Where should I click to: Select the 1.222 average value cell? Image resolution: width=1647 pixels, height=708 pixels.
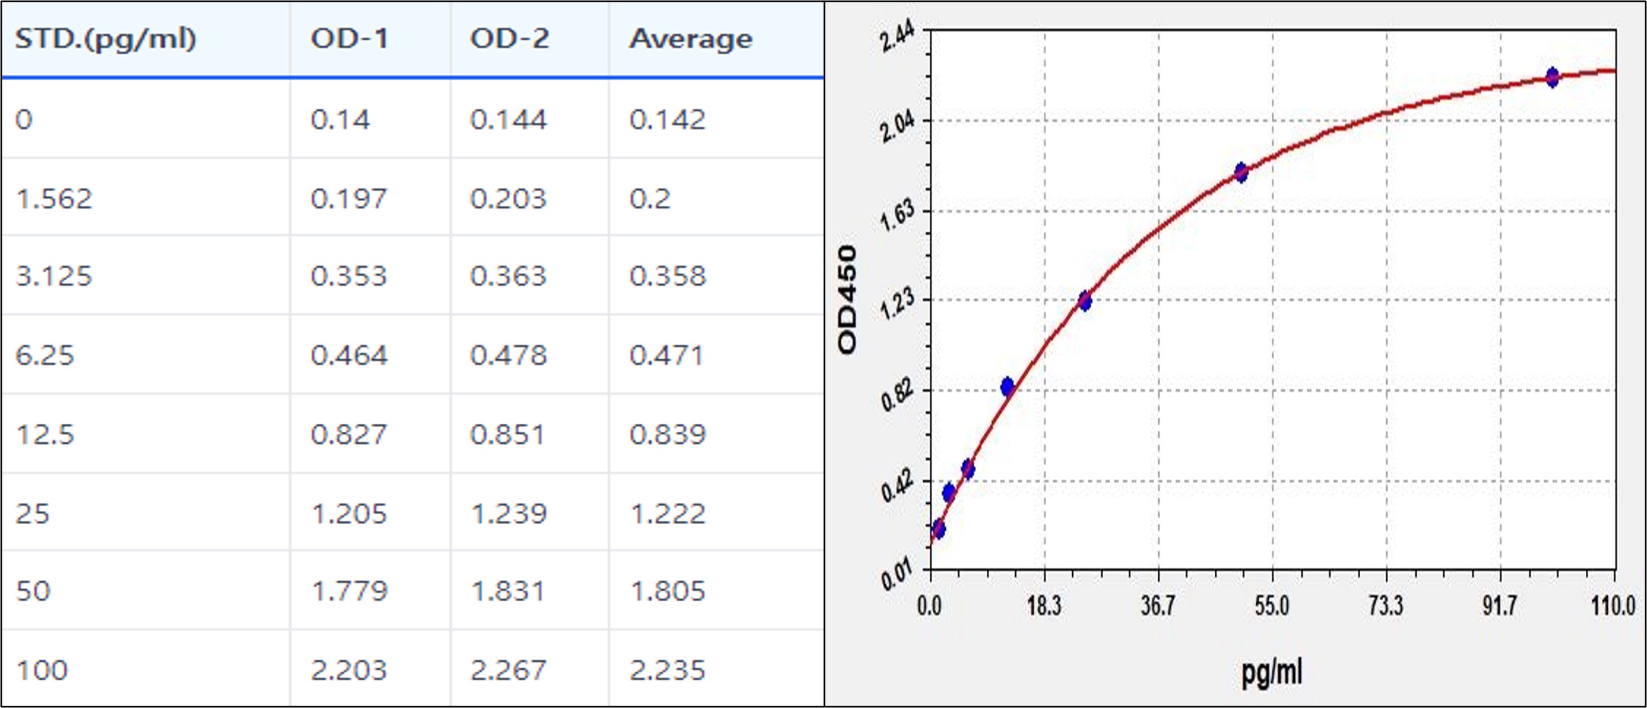(668, 514)
